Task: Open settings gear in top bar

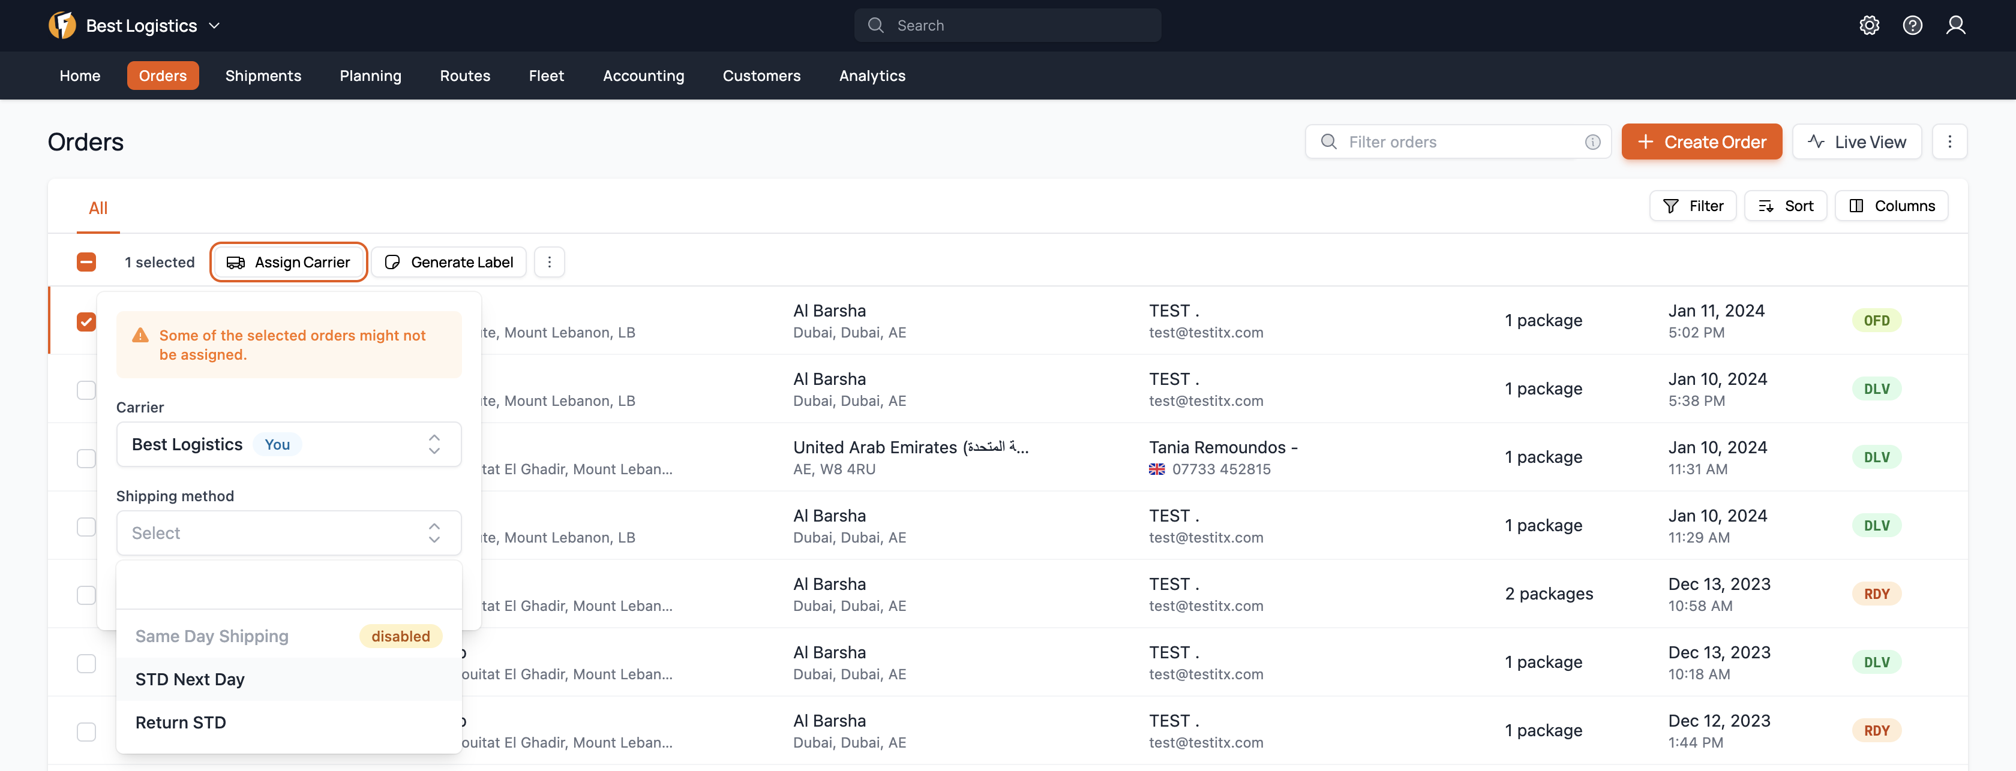Action: tap(1869, 25)
